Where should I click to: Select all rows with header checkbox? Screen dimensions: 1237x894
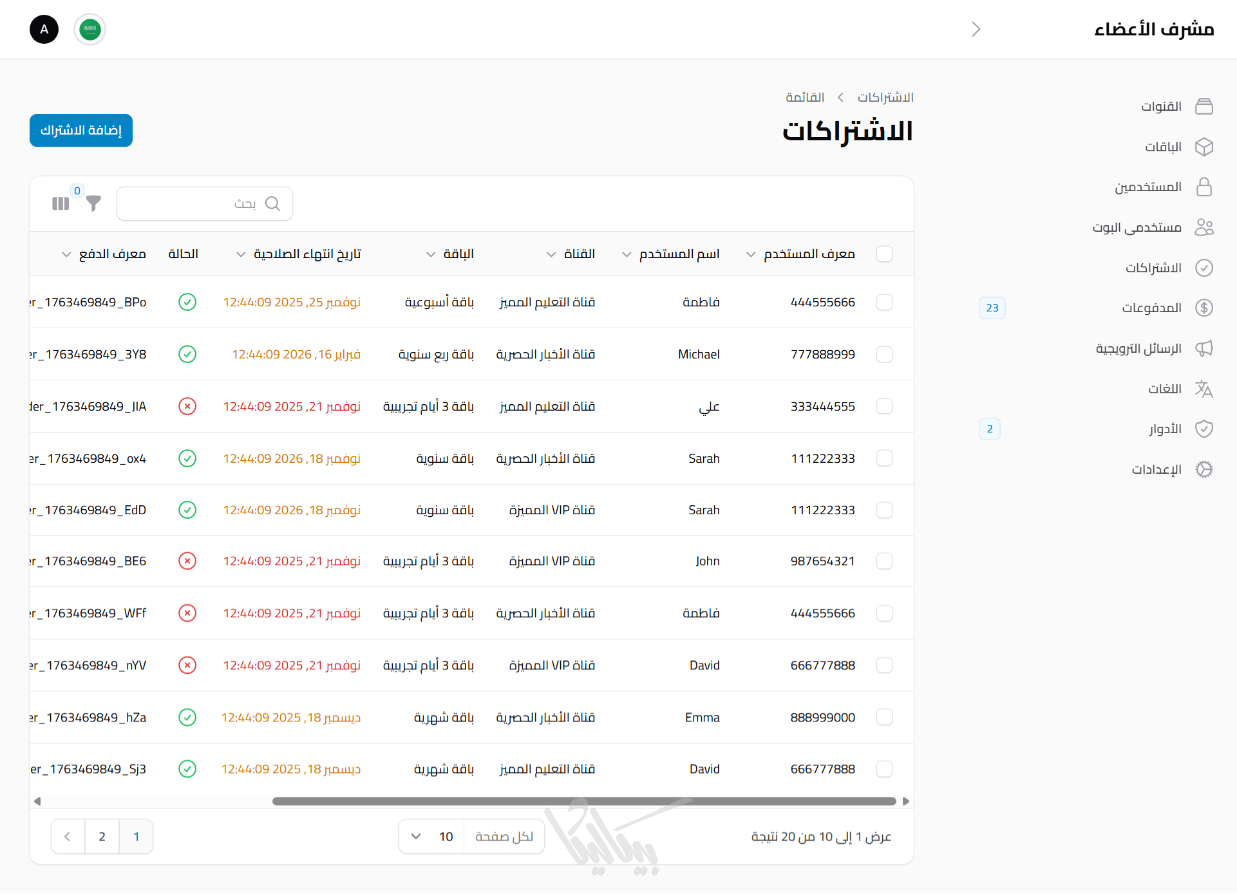[884, 254]
